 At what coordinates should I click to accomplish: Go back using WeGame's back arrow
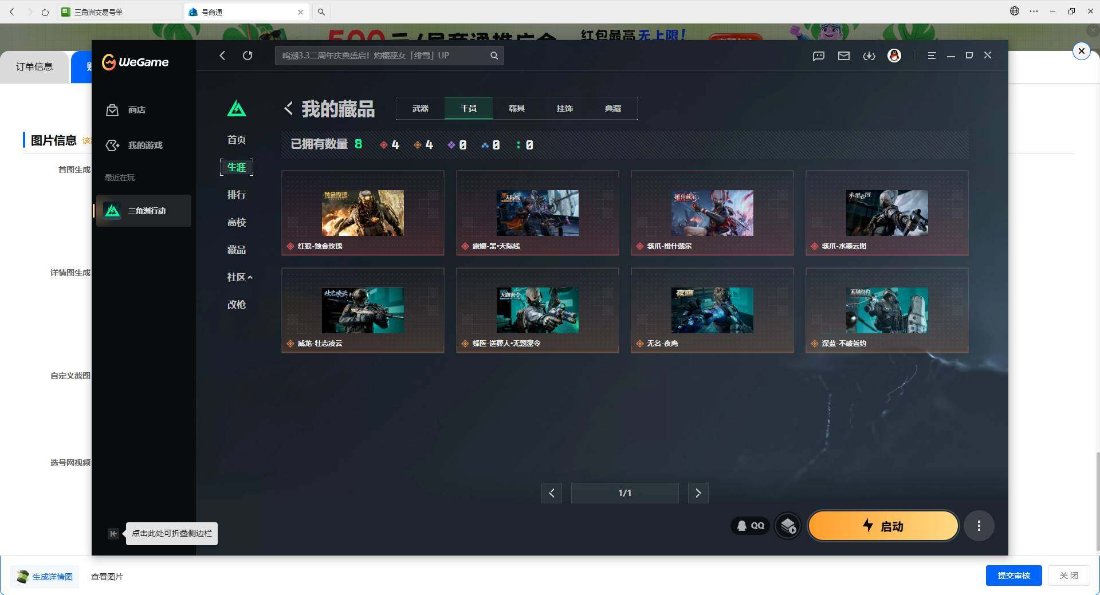(222, 56)
